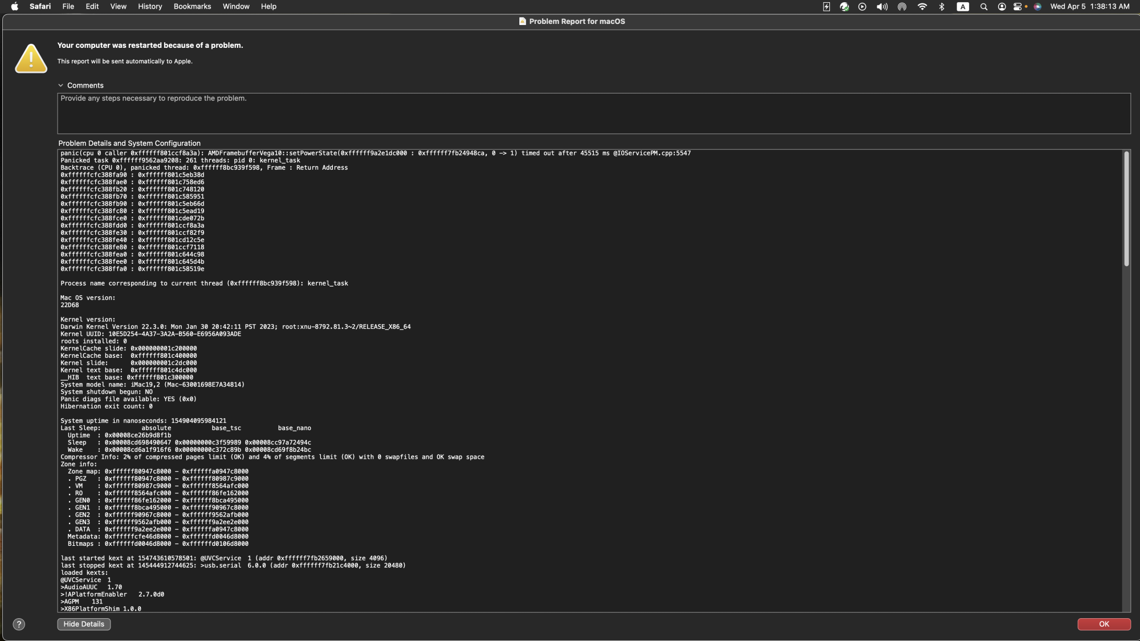Click the panic(cpu 0 caller line

coord(376,153)
